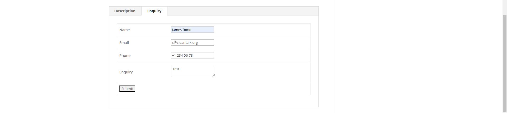
Task: Click the +1 234 56 78 phone number text
Action: coord(182,55)
